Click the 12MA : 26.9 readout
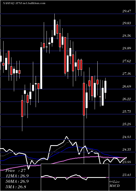Image resolution: width=136 pixels, height=191 pixels. [x=17, y=176]
